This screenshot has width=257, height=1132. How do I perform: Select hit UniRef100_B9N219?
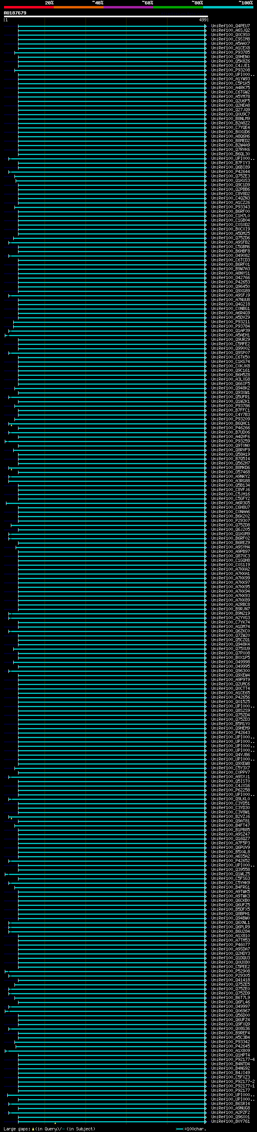230,613
